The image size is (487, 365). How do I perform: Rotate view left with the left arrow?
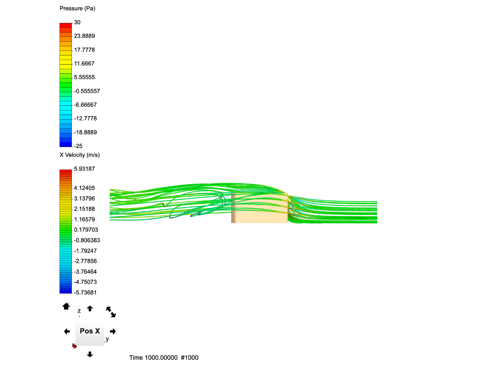click(x=67, y=332)
